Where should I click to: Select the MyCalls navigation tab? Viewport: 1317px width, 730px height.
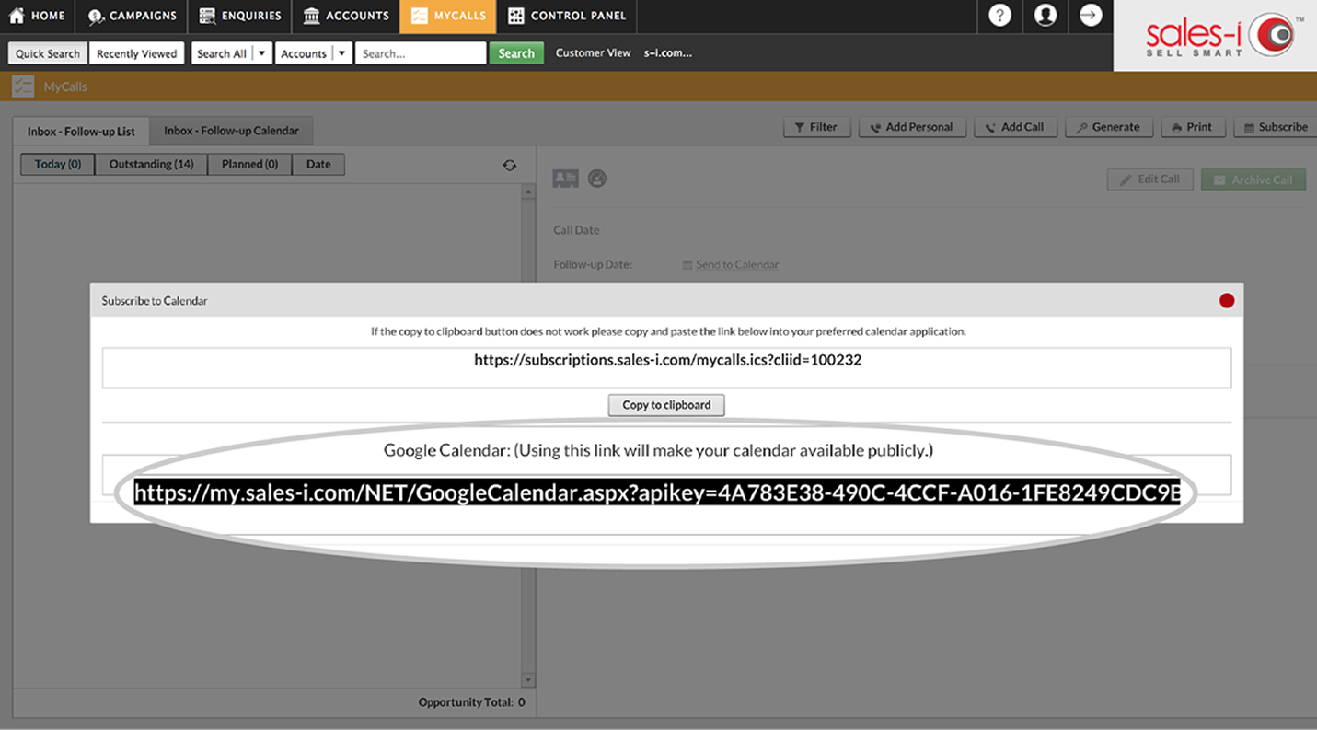click(x=448, y=16)
